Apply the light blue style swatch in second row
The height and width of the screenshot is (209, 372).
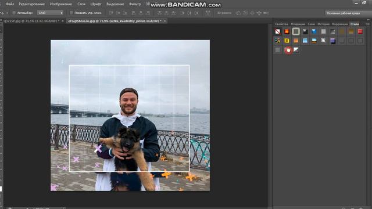pos(305,41)
